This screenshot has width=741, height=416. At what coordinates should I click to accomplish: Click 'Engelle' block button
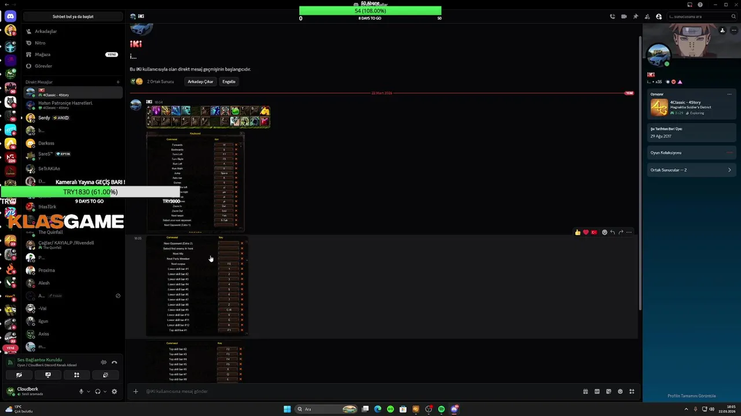(x=229, y=81)
